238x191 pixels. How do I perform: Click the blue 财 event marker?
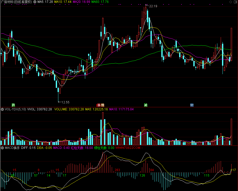(x=192, y=105)
